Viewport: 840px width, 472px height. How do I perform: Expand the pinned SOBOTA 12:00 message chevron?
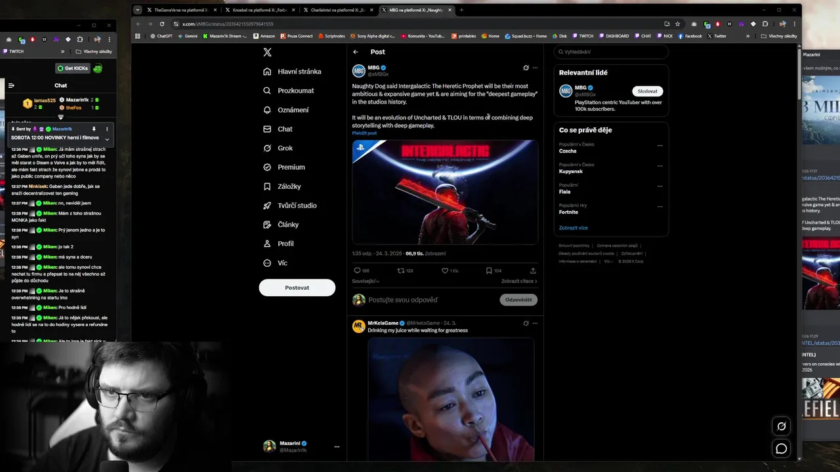tap(107, 138)
